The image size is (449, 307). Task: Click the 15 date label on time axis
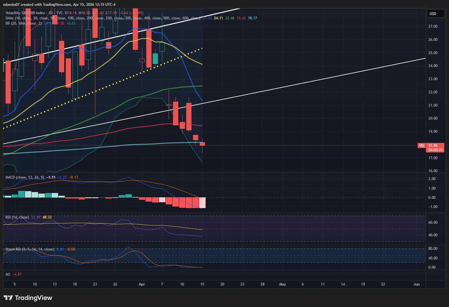pos(202,284)
